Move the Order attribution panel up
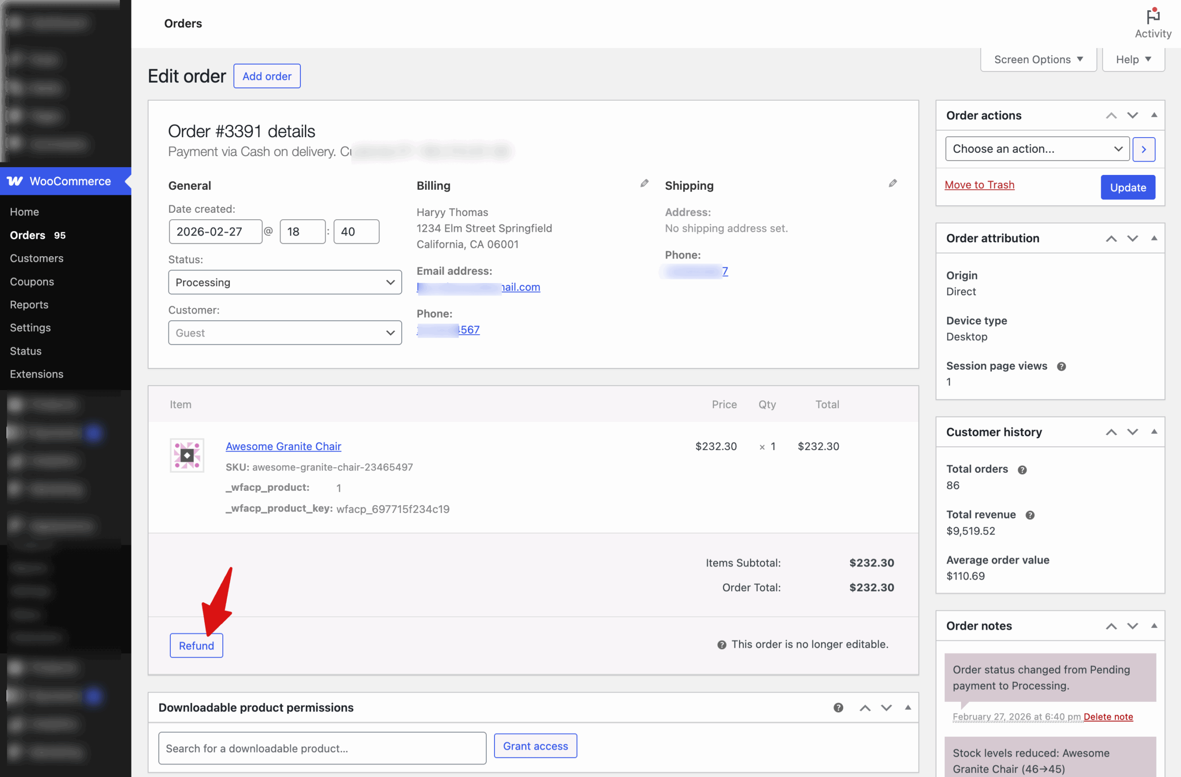This screenshot has height=777, width=1181. coord(1111,238)
